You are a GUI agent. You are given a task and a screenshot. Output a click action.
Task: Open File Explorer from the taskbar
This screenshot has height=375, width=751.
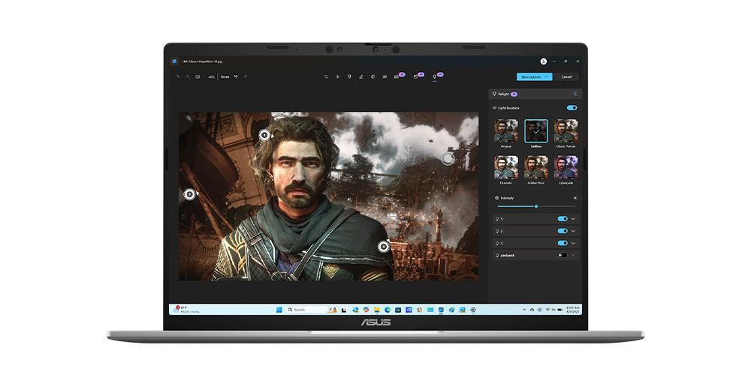pyautogui.click(x=376, y=310)
